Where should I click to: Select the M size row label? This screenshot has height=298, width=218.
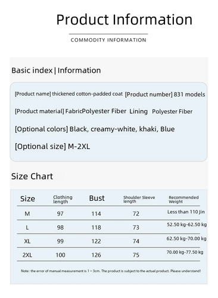coord(27,214)
